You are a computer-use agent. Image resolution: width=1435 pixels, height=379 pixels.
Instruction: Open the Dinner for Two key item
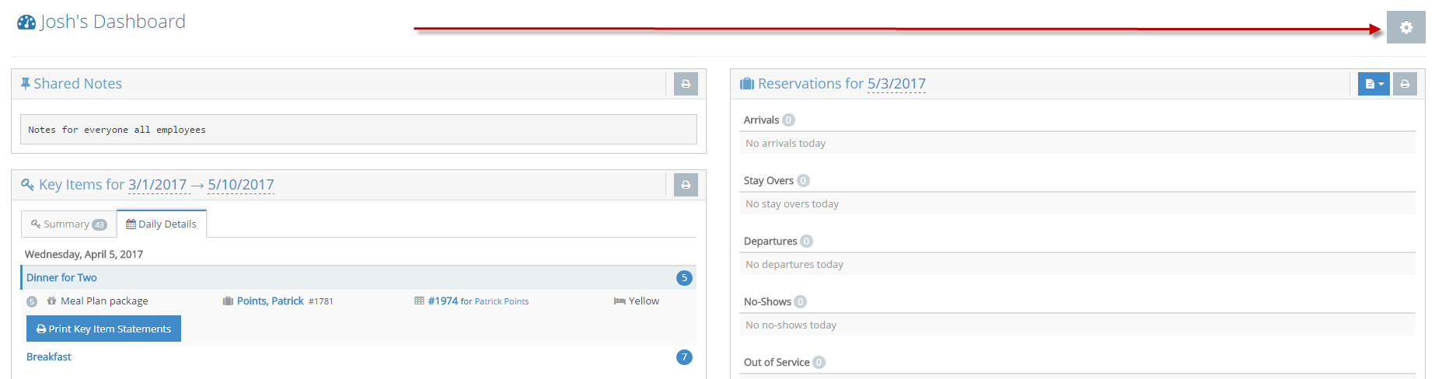tap(61, 278)
